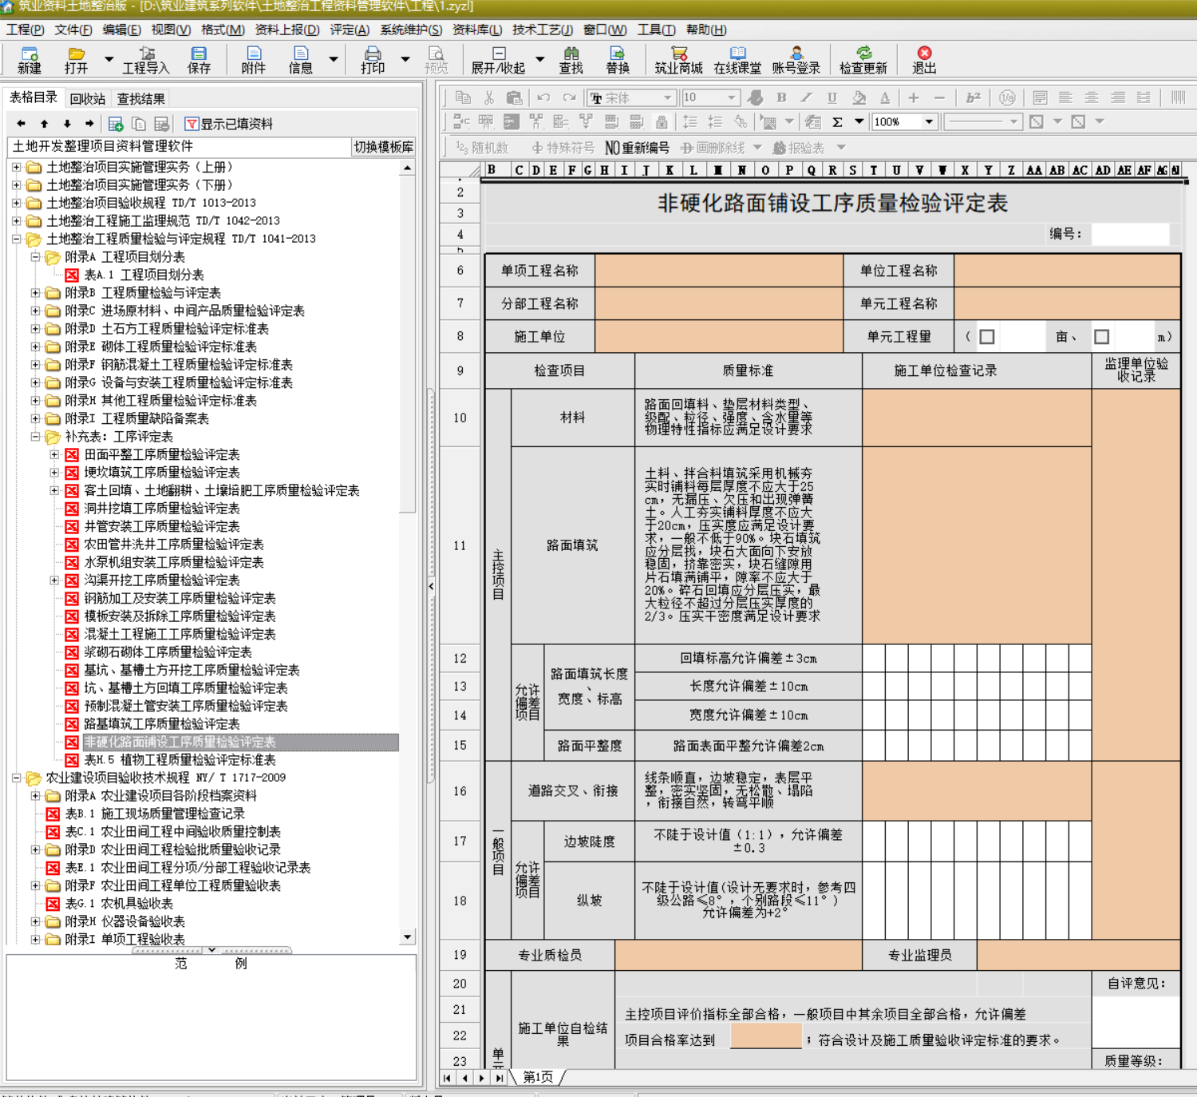Open the 工程(P) menu

tap(26, 30)
